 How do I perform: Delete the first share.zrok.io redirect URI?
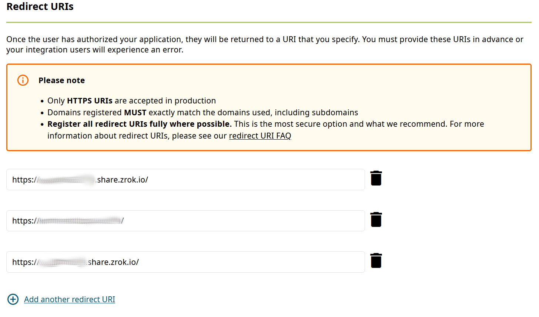[376, 178]
